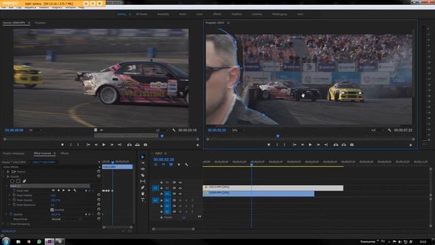435x245 pixels.
Task: Switch to Audio workspace
Action: coord(182,14)
